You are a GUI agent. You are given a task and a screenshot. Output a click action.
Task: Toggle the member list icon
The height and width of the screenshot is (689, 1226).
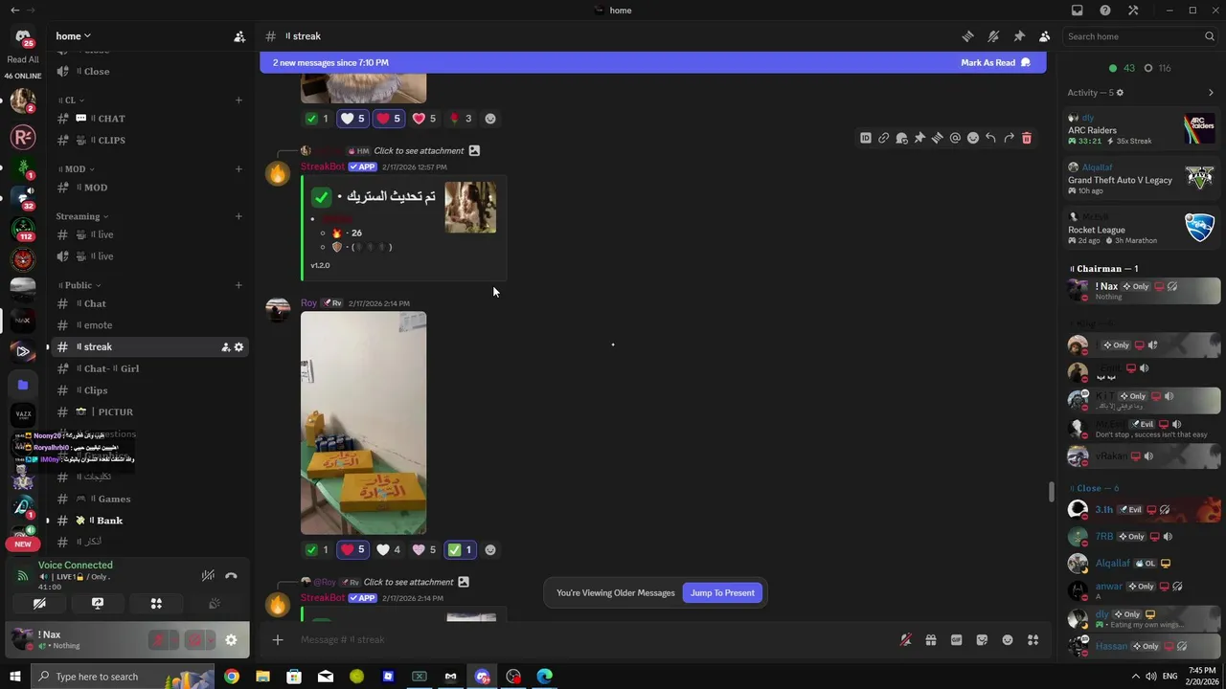[1044, 36]
